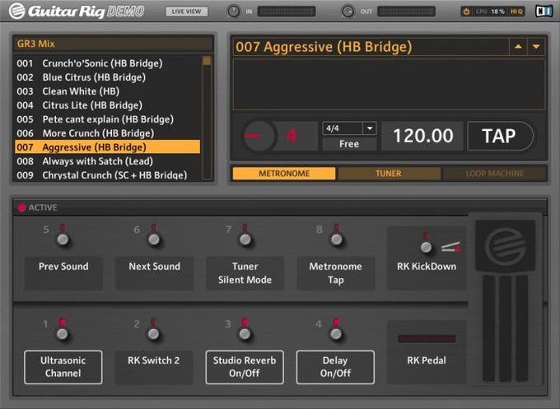Adjust the IN input level knob

tap(234, 12)
